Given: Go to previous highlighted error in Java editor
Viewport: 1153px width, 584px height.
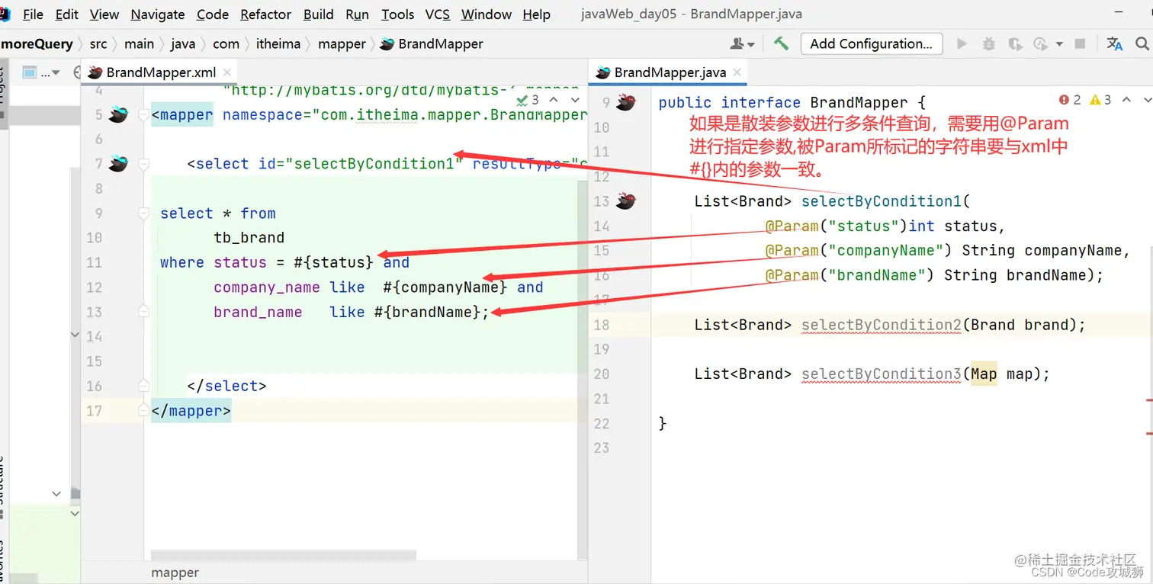Looking at the screenshot, I should [x=1126, y=100].
